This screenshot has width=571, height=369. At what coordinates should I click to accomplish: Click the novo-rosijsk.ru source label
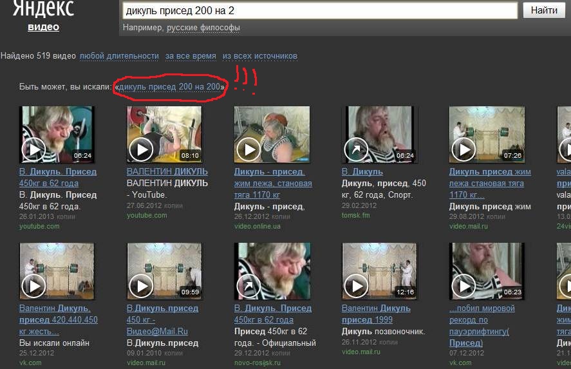tap(257, 363)
